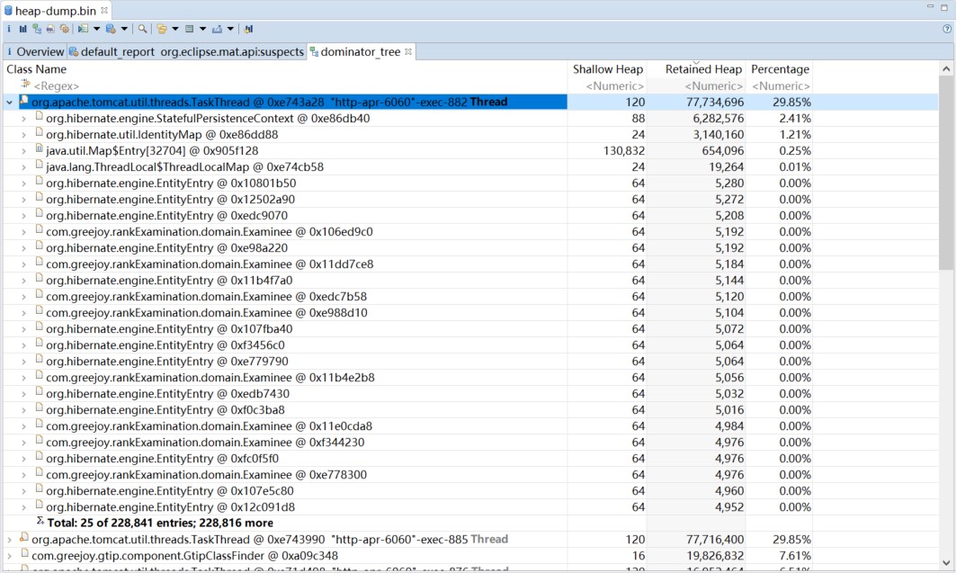Click the Percentage Numeric filter field
Viewport: 956px width, 573px height.
click(780, 86)
